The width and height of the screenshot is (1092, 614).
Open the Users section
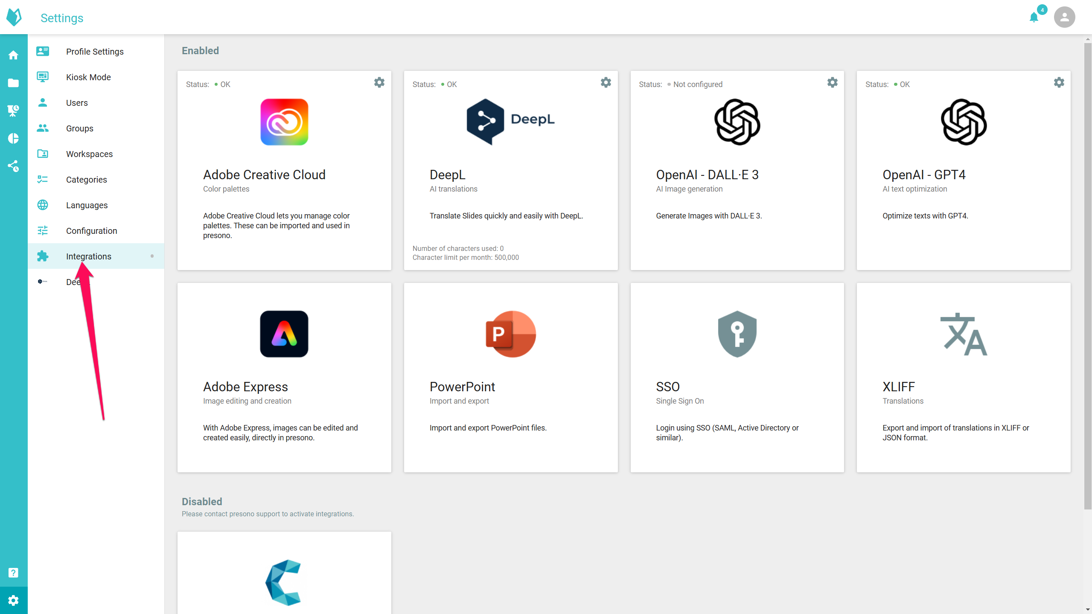coord(96,103)
